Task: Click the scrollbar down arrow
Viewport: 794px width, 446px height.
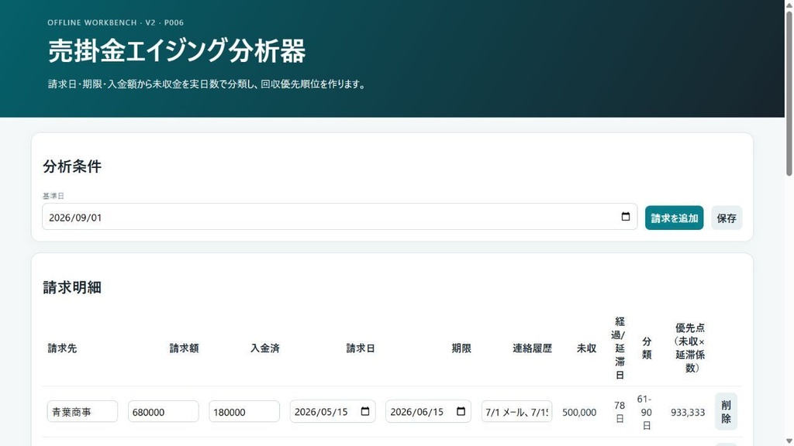Action: pyautogui.click(x=789, y=441)
